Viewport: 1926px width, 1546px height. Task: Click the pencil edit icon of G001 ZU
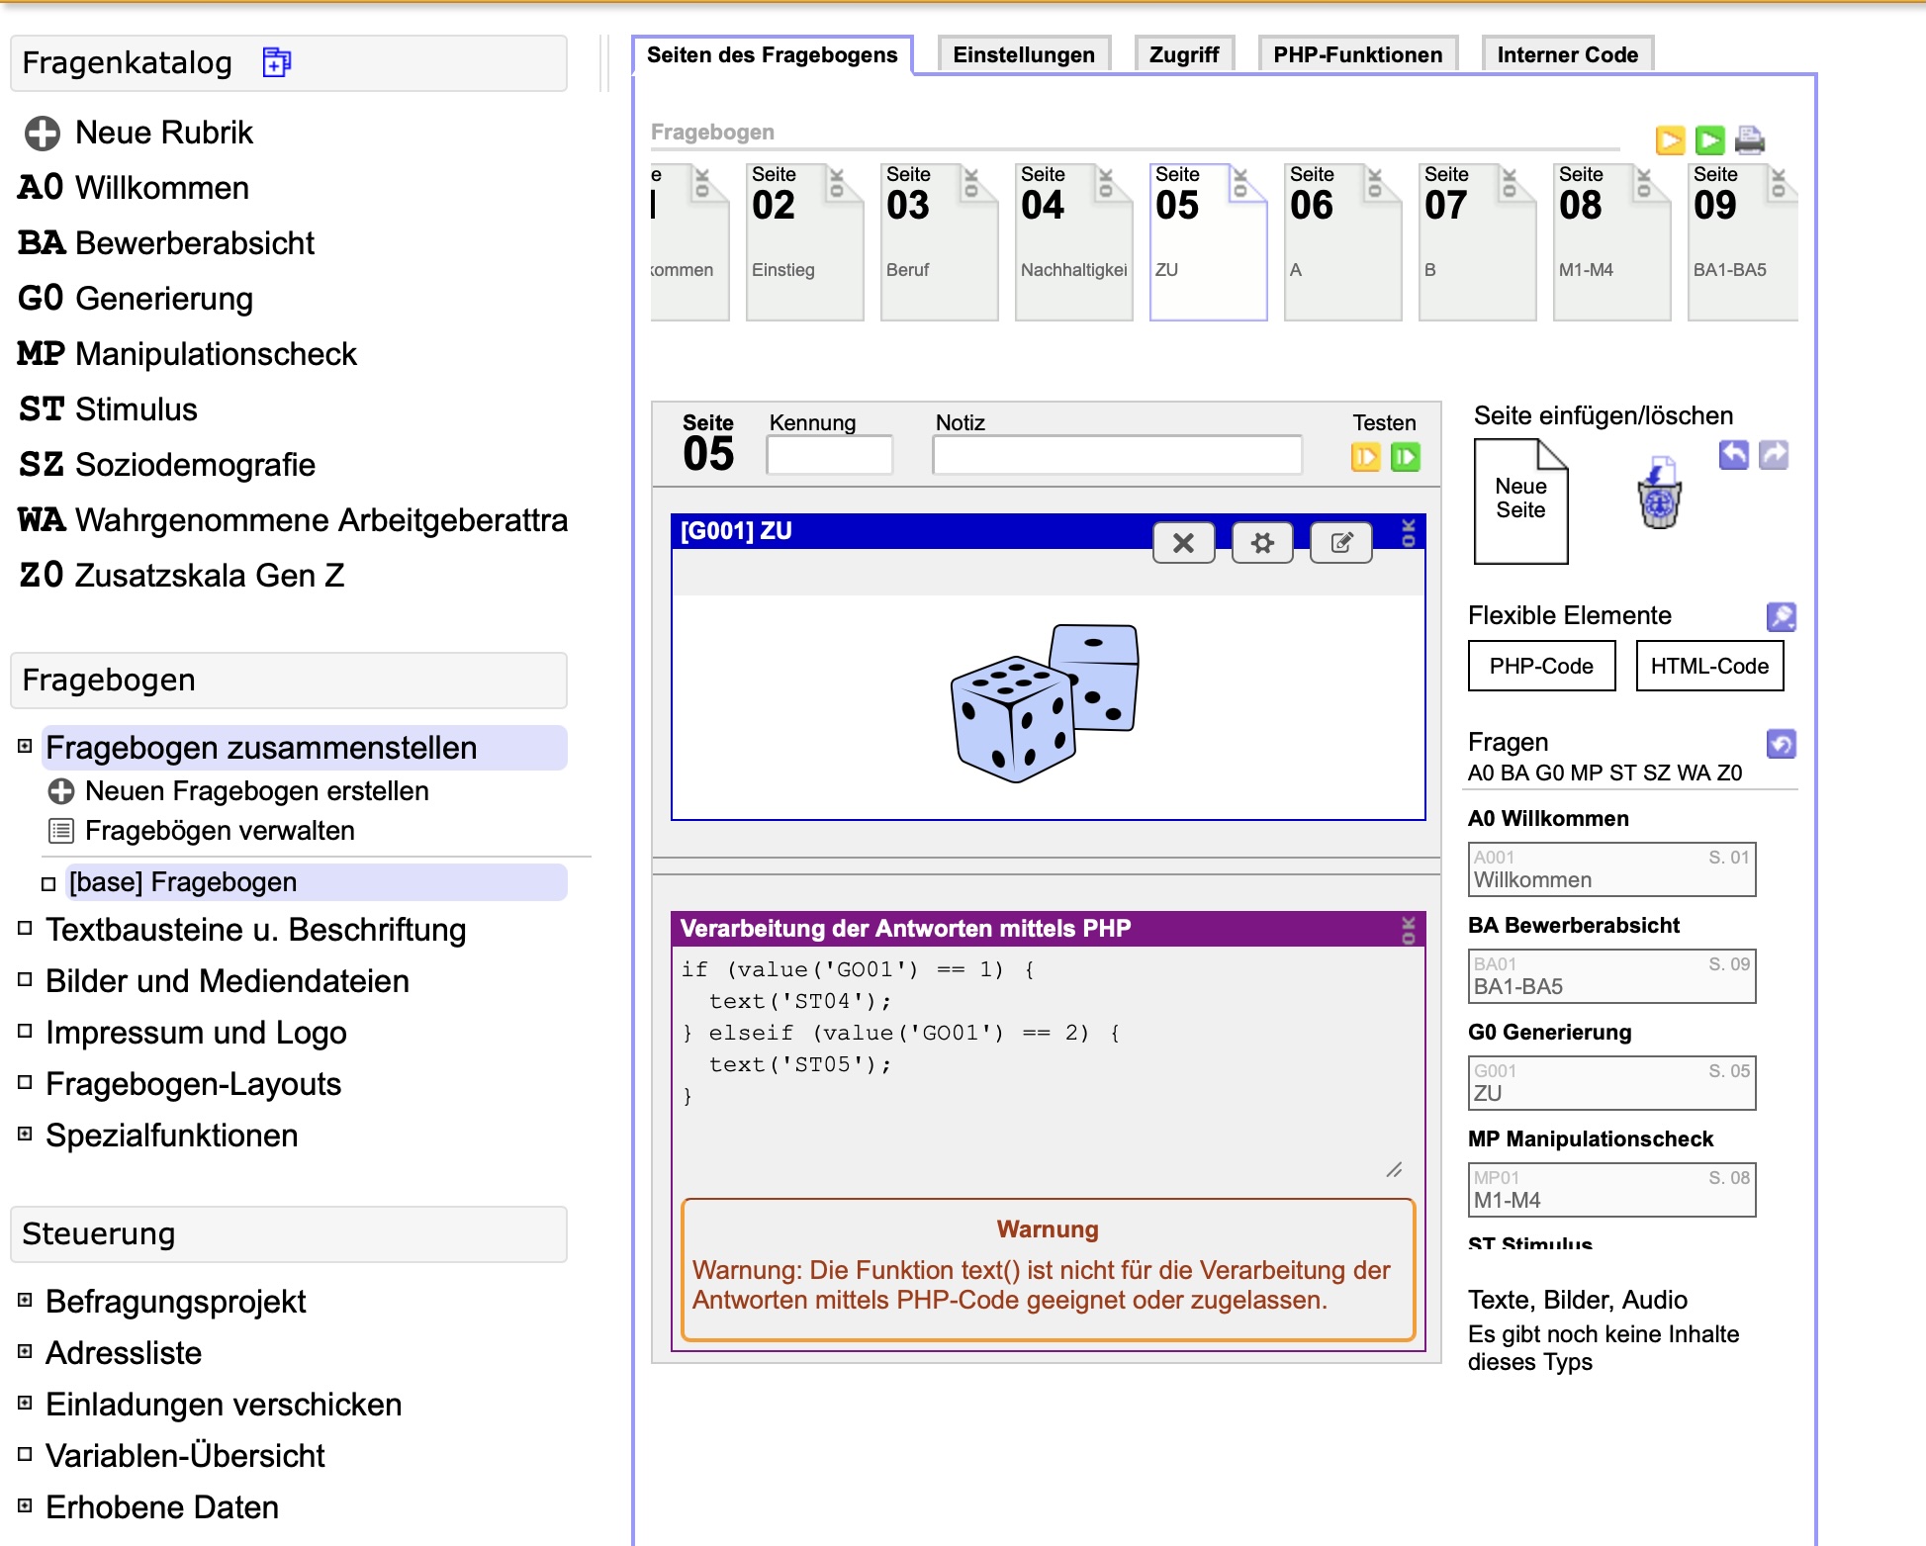tap(1340, 542)
